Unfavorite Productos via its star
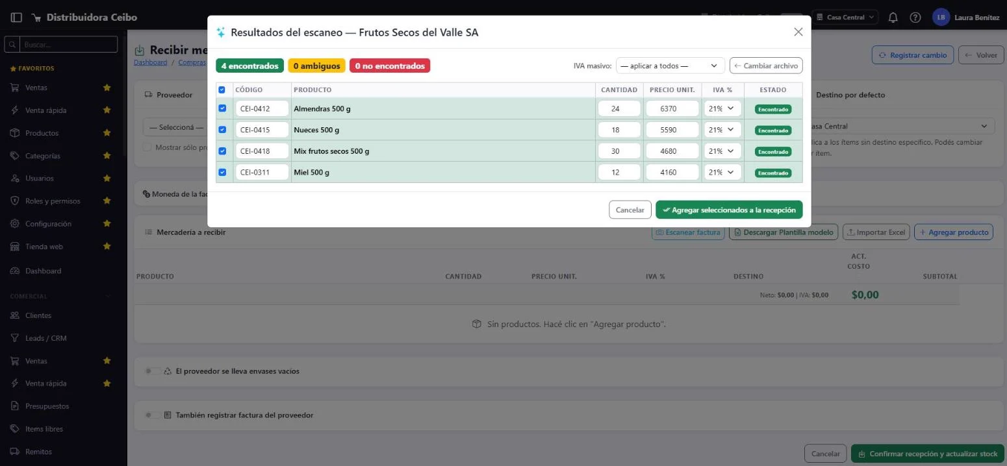This screenshot has height=466, width=1007. tap(107, 133)
